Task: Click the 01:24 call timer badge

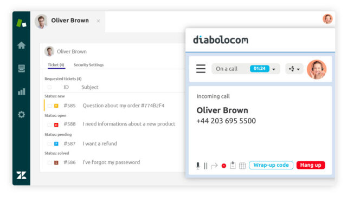Action: [x=259, y=69]
